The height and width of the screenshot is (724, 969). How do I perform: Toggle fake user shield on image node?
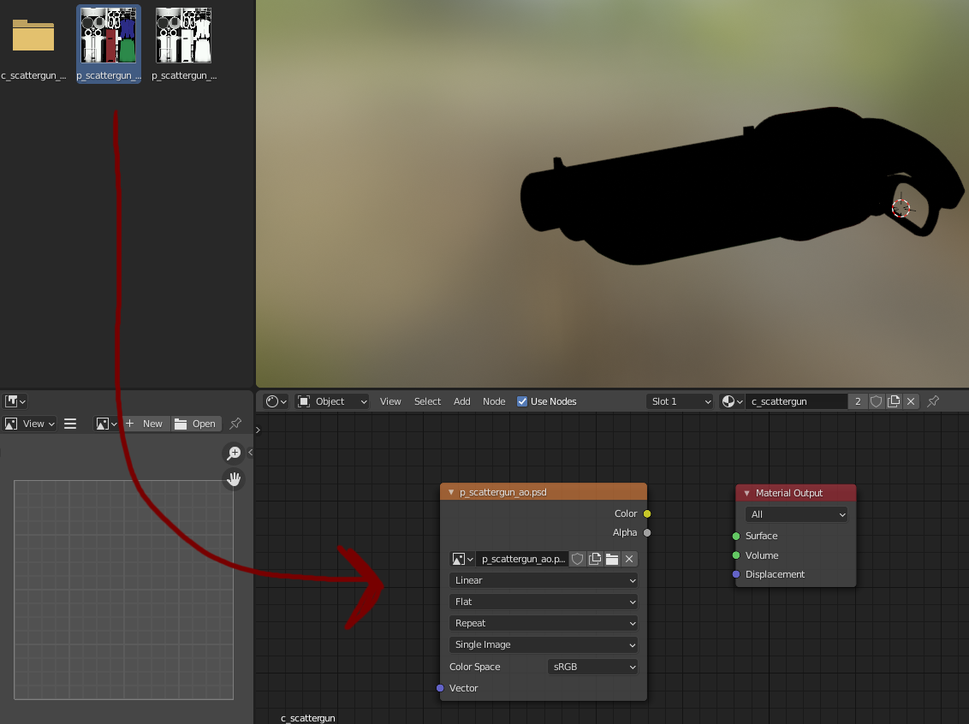point(577,559)
